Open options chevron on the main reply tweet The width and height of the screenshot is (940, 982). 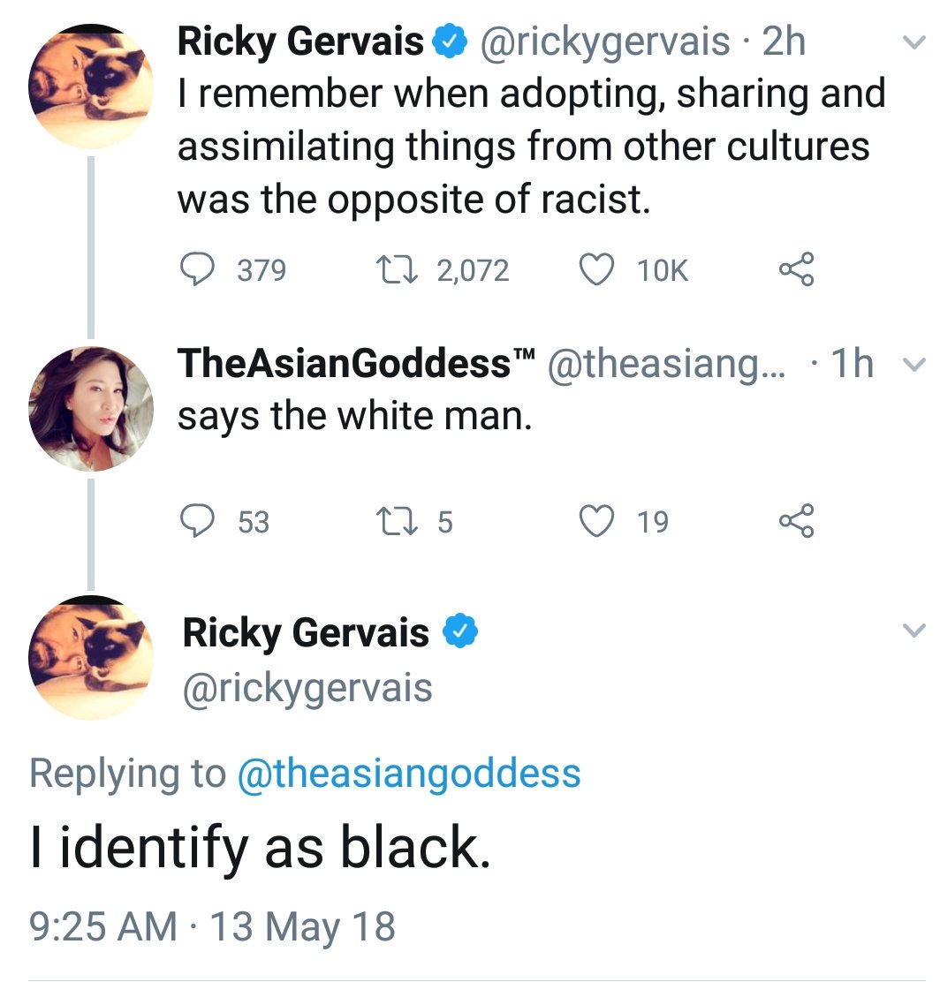tap(914, 630)
